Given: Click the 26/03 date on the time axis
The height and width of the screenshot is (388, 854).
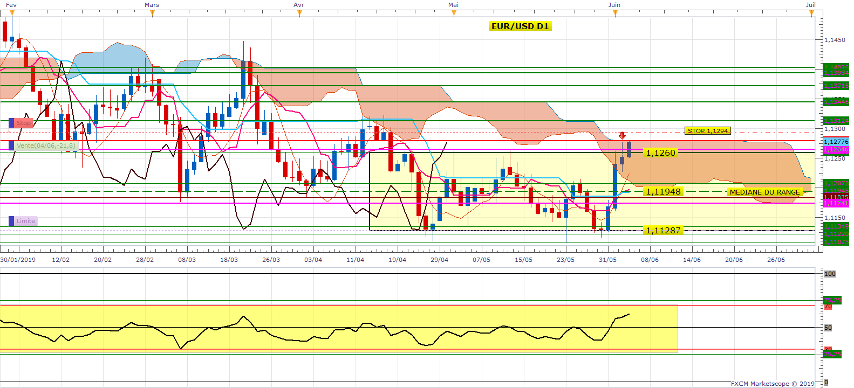Looking at the screenshot, I should click(x=271, y=260).
